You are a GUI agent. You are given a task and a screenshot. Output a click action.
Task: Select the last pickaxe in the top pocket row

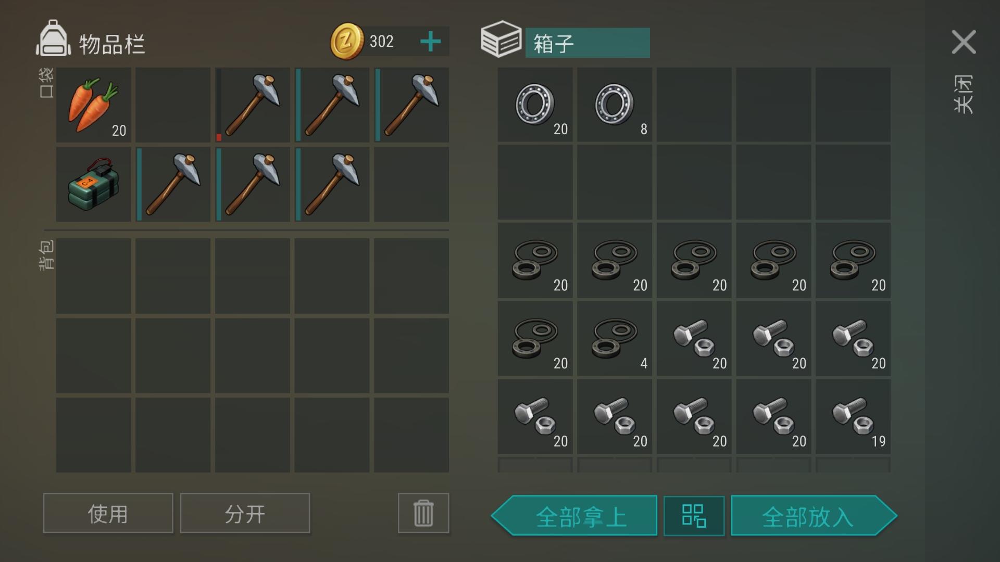point(411,105)
